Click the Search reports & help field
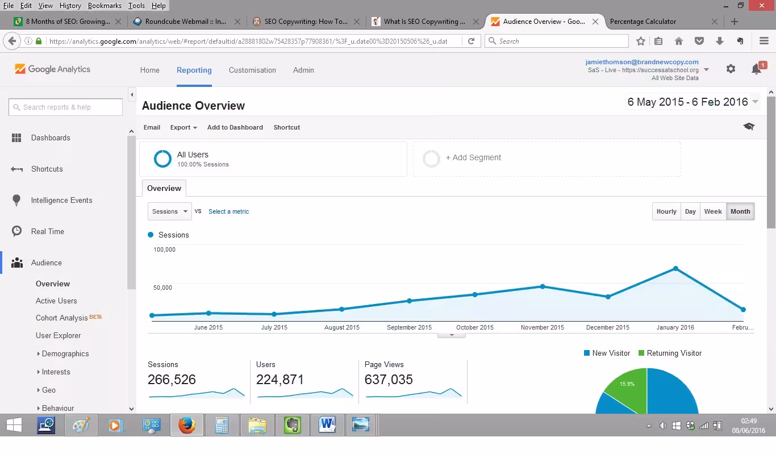The image size is (776, 458). coord(65,107)
